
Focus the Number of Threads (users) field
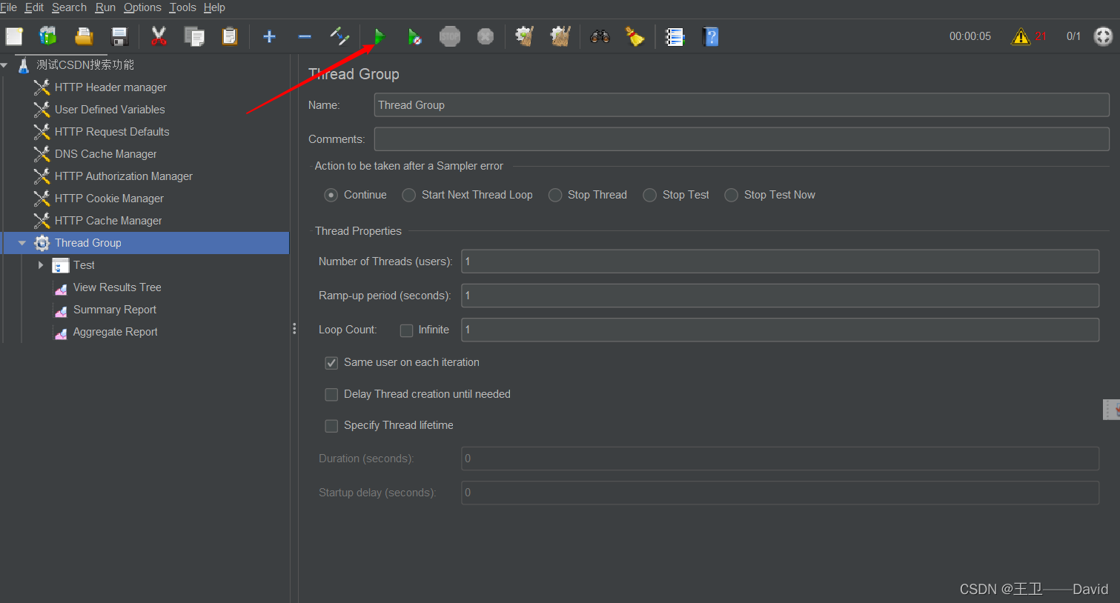(x=780, y=261)
